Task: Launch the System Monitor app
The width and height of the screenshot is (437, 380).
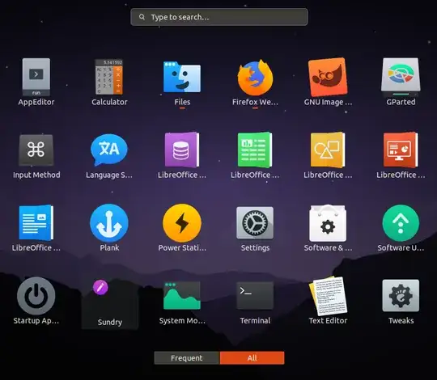Action: point(182,296)
